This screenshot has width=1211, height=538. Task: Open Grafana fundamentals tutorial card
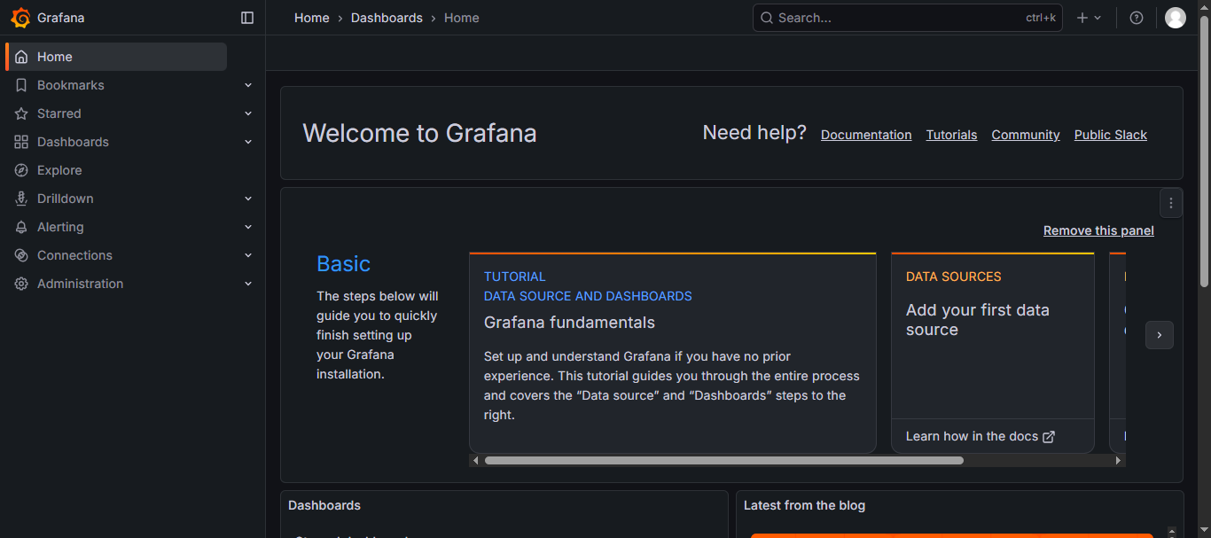pos(673,353)
